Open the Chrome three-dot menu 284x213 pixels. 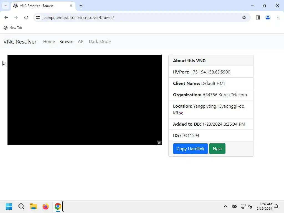(278, 17)
